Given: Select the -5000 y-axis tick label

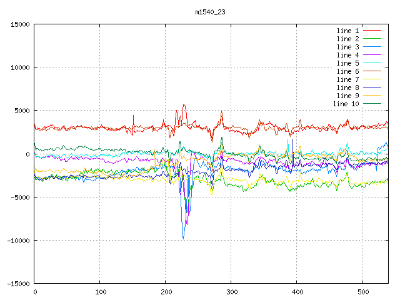Looking at the screenshot, I should pyautogui.click(x=18, y=197).
